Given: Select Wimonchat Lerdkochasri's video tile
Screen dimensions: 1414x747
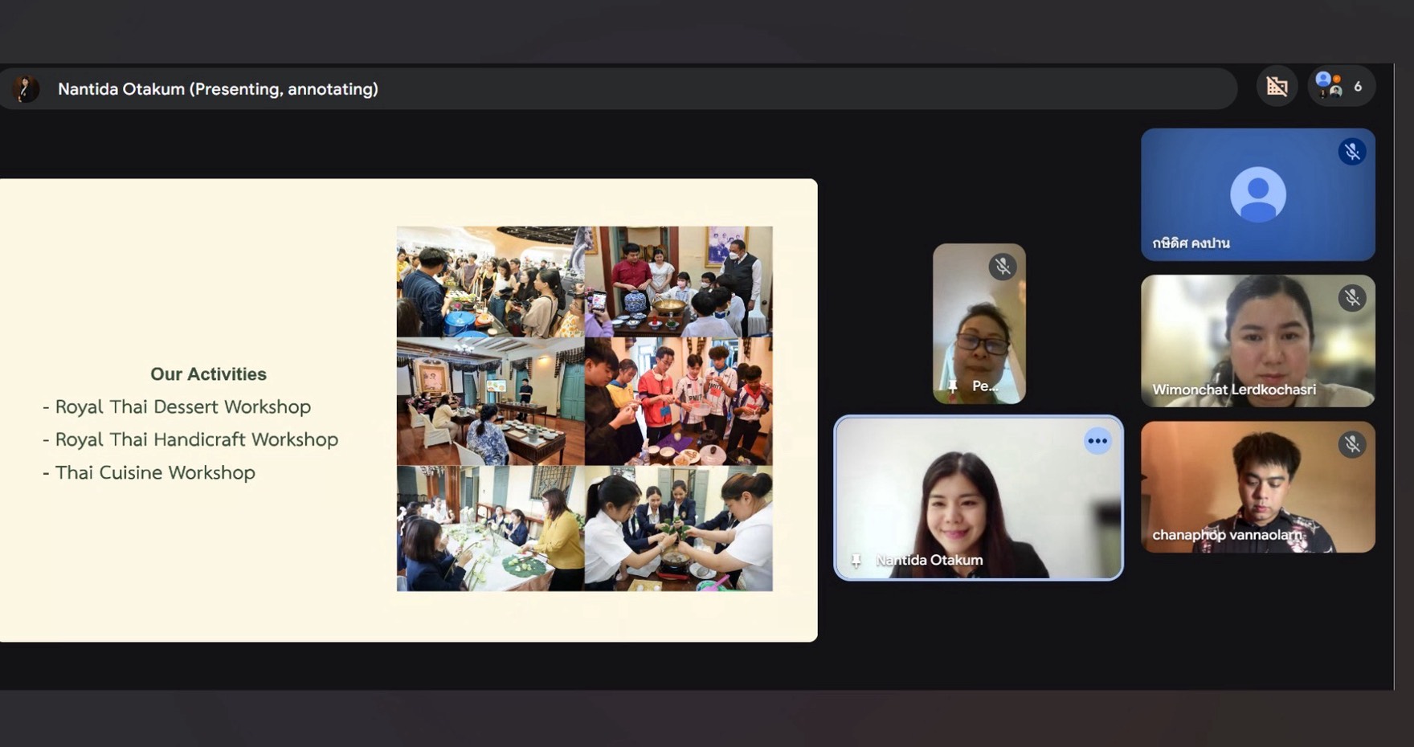Looking at the screenshot, I should coord(1257,341).
